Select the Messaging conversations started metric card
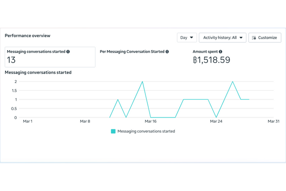This screenshot has height=191, width=286. tap(50, 57)
